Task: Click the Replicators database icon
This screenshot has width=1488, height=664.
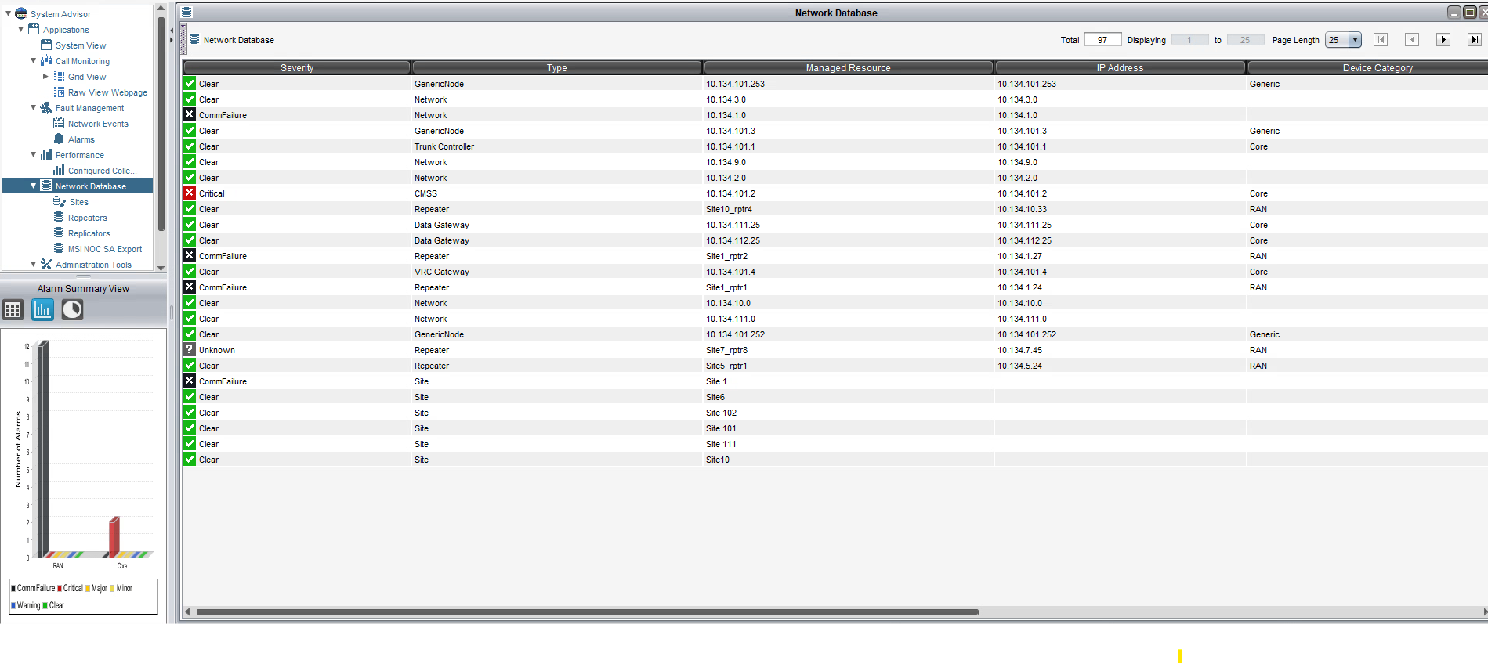Action: (59, 233)
